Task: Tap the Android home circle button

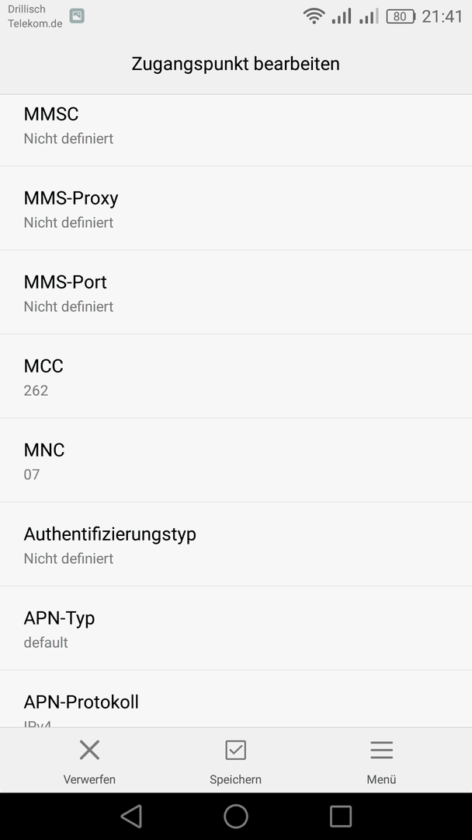Action: tap(236, 817)
